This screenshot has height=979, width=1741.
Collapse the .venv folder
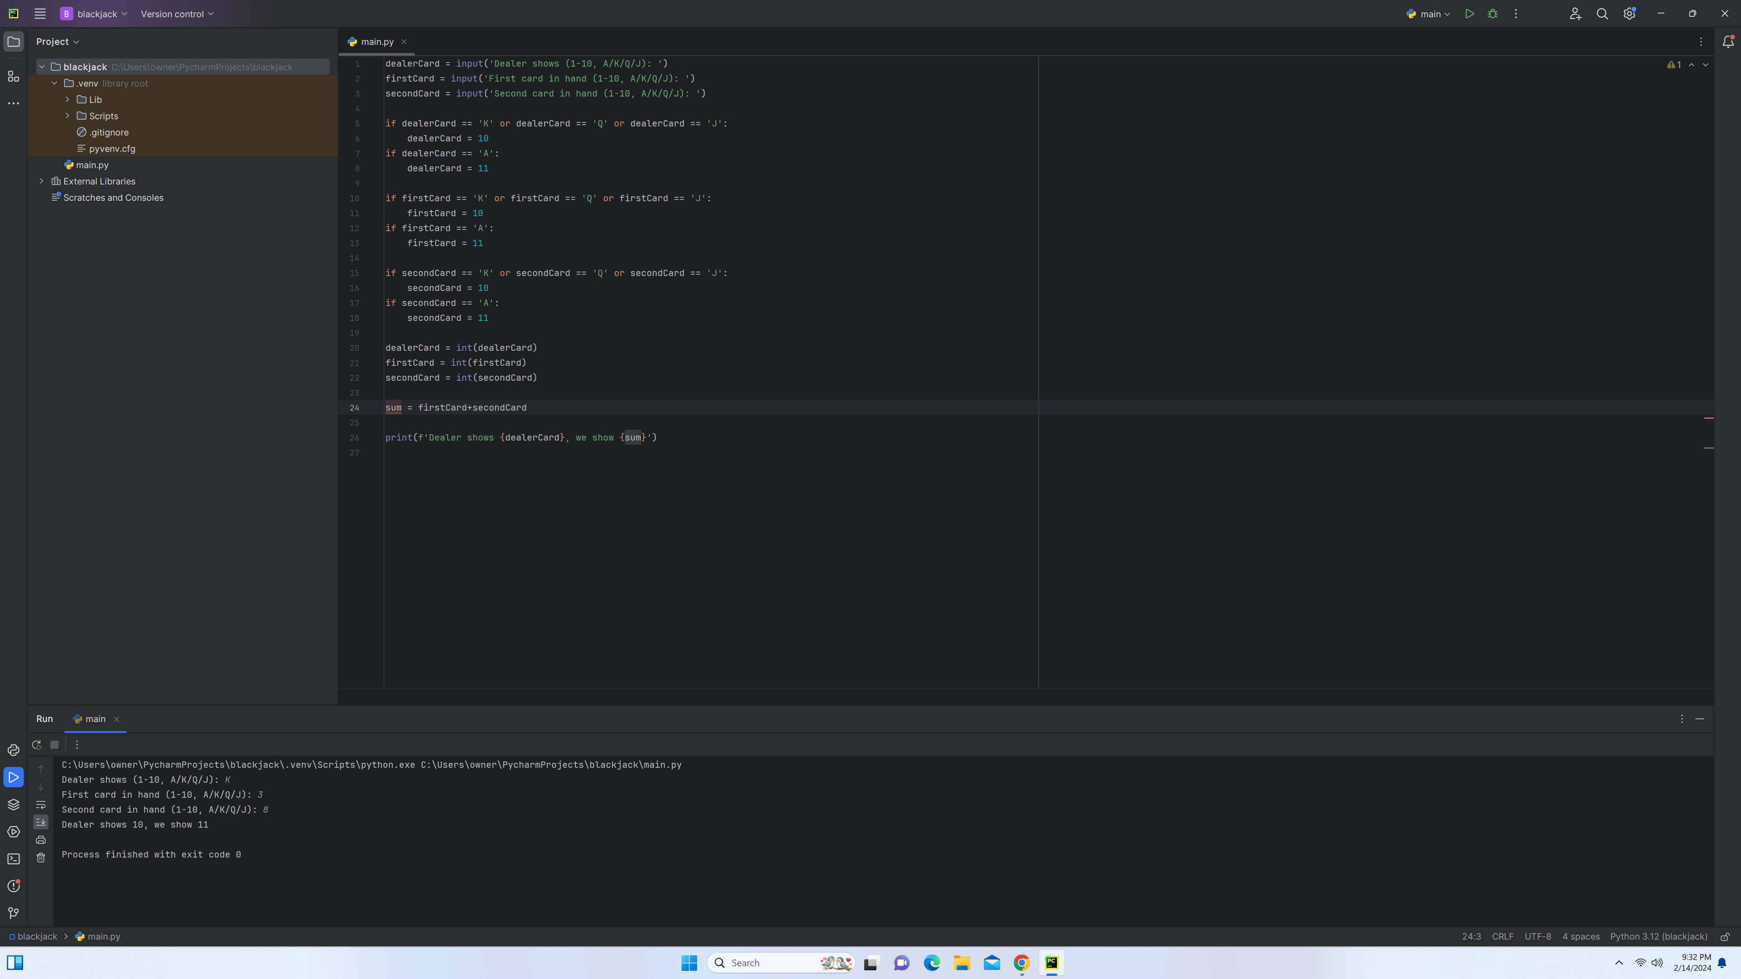pos(55,83)
